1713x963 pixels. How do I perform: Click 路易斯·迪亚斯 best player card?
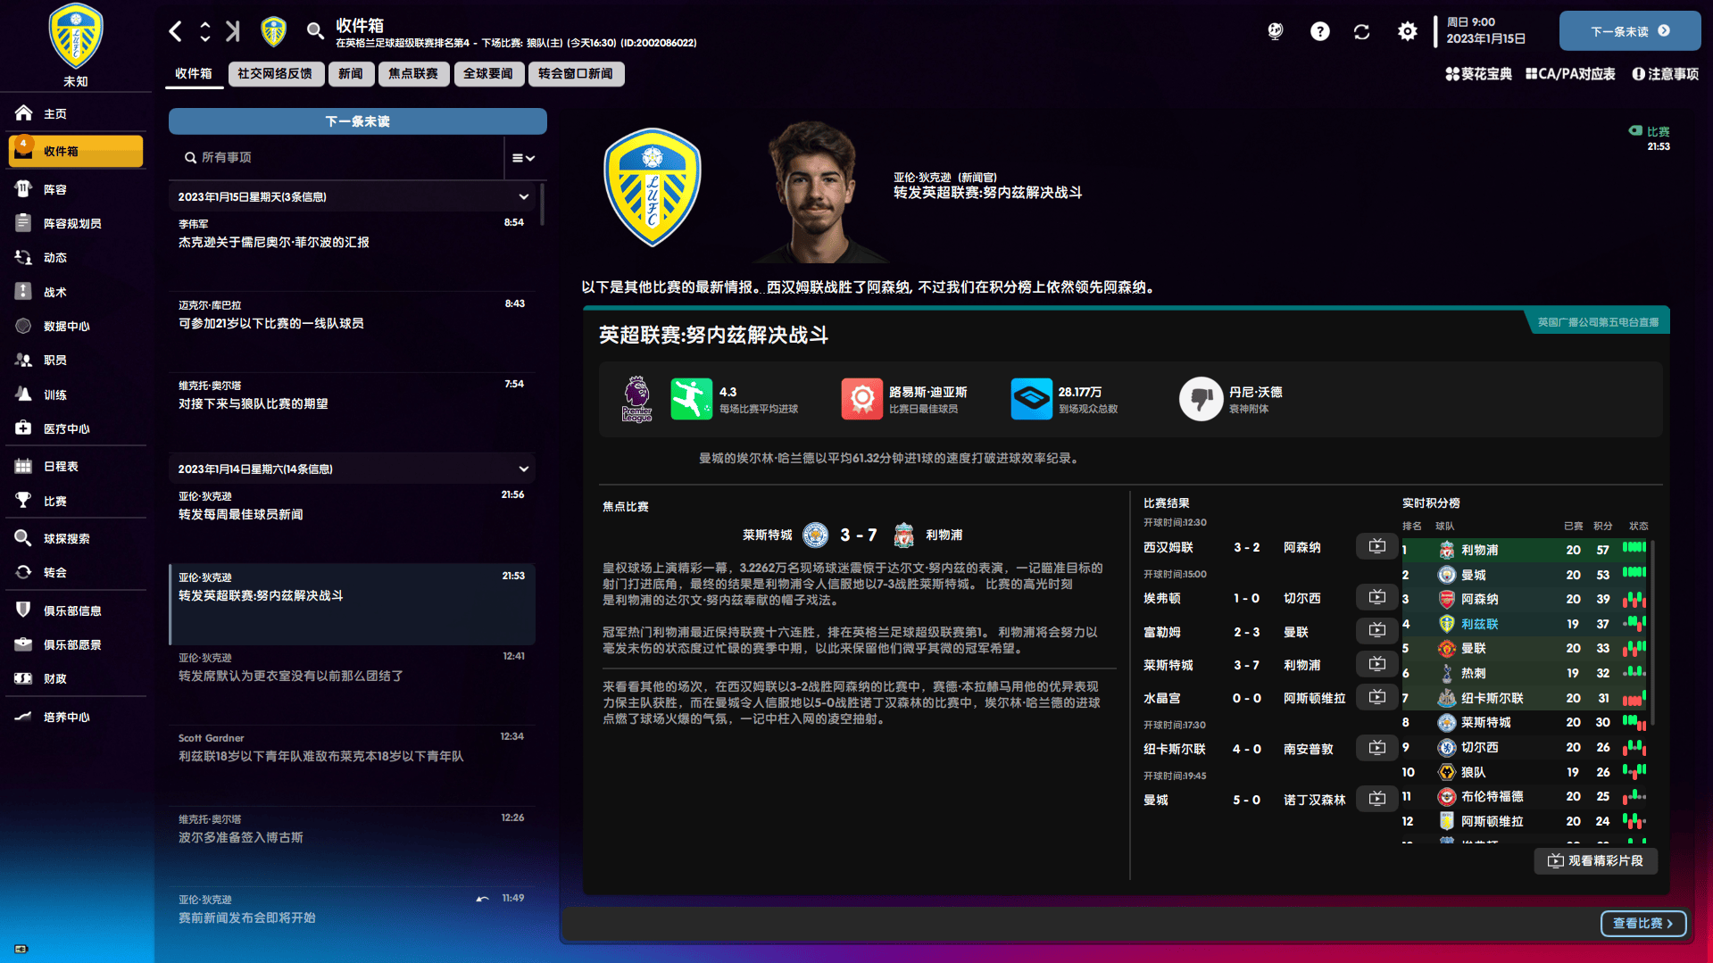pyautogui.click(x=905, y=399)
